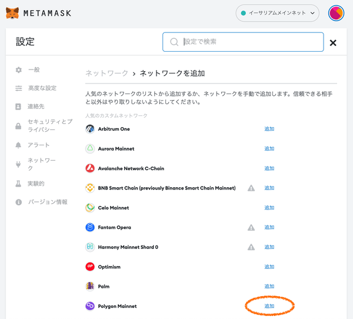
Task: Add the Polygon Mainnet network
Action: click(269, 306)
